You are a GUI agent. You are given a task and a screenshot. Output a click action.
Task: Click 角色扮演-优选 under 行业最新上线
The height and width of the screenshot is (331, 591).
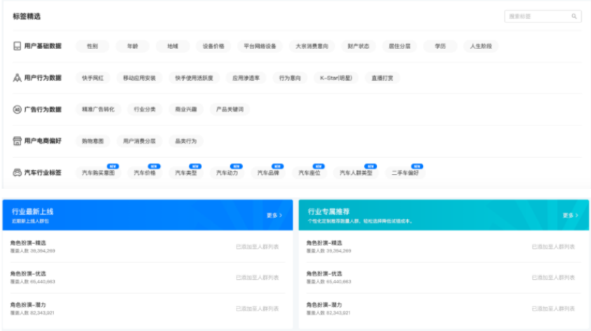click(x=28, y=273)
